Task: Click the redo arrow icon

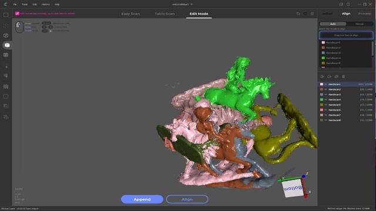Action: pos(305,13)
